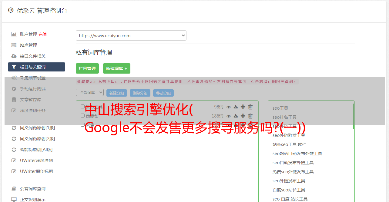389x202 pixels.
Task: Click the 186词 count text
Action: 217,116
